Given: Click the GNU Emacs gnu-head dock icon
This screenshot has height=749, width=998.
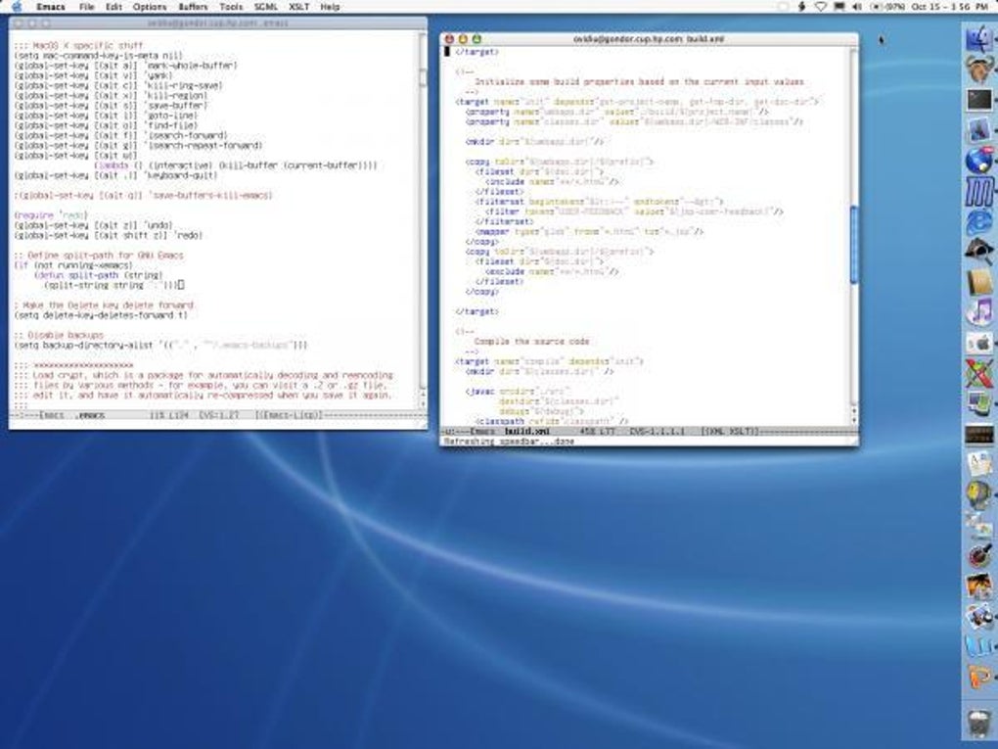Looking at the screenshot, I should [x=978, y=69].
